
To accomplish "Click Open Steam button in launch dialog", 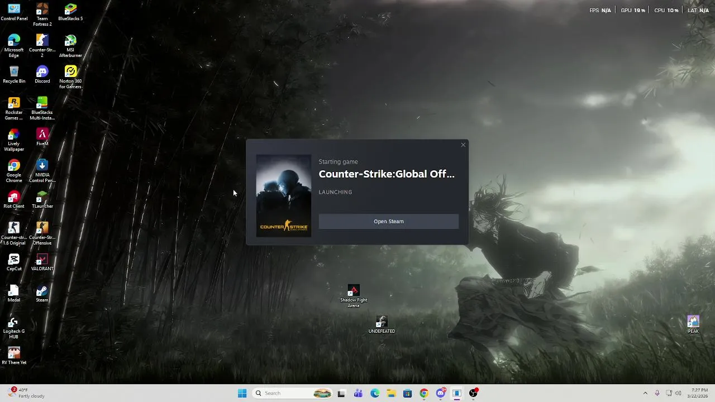I will click(x=389, y=222).
